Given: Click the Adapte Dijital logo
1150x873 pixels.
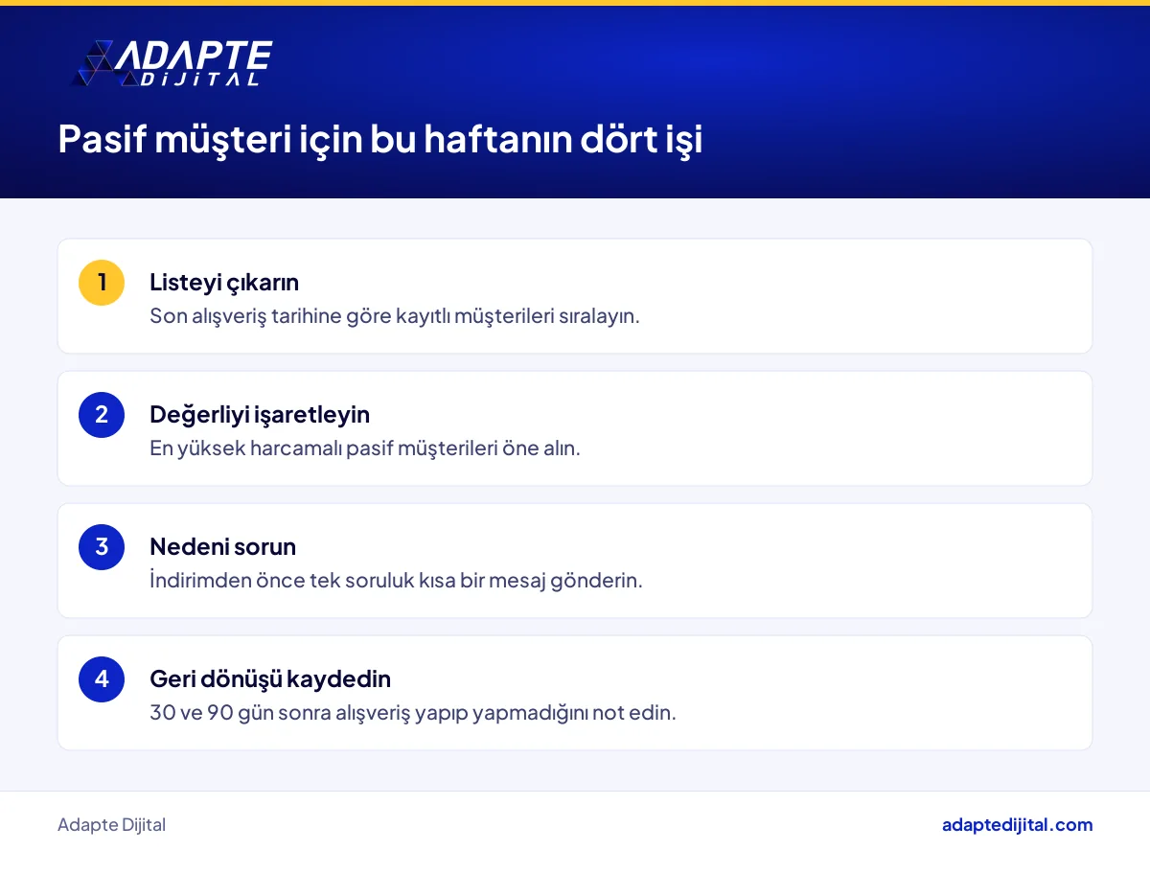Looking at the screenshot, I should click(172, 63).
